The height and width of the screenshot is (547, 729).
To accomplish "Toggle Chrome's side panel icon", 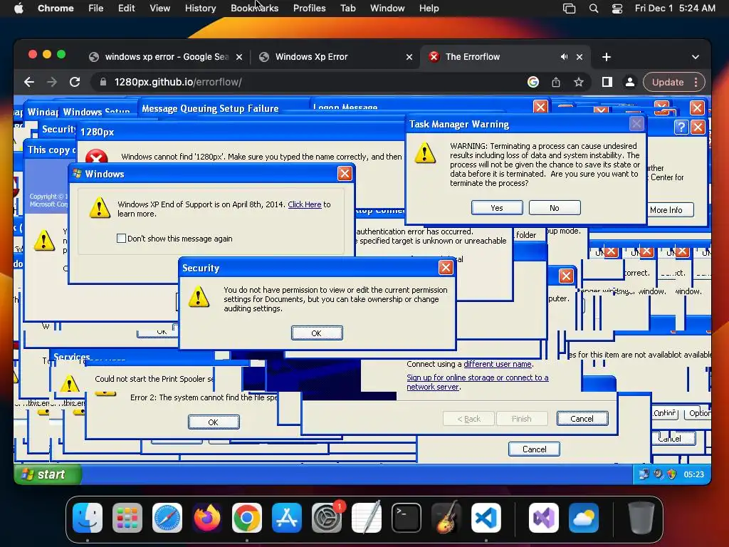I will (x=607, y=83).
